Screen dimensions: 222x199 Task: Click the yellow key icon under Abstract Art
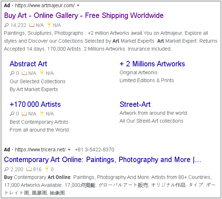(42, 73)
